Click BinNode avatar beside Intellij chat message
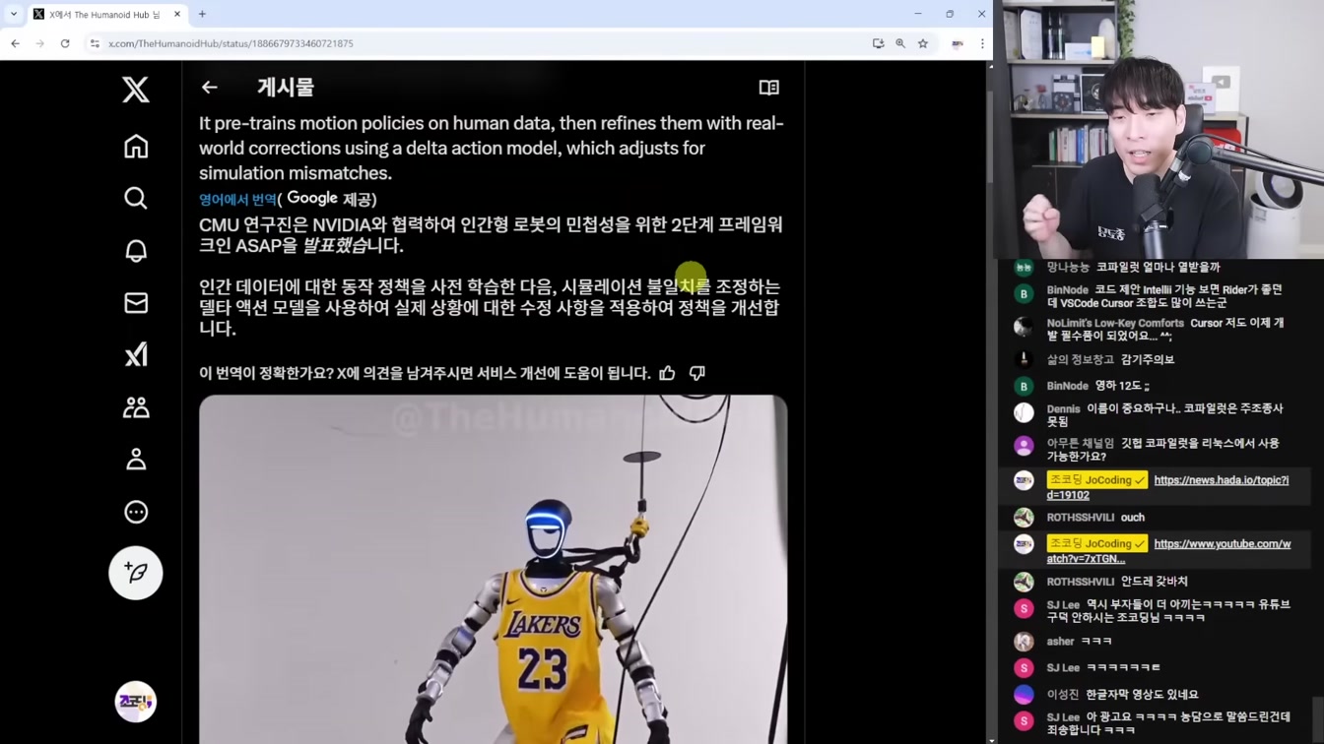1324x744 pixels. click(x=1024, y=294)
